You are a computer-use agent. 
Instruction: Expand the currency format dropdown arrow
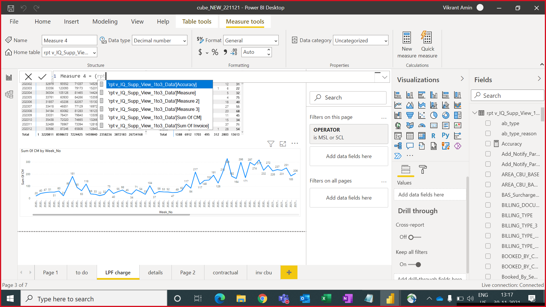[207, 53]
